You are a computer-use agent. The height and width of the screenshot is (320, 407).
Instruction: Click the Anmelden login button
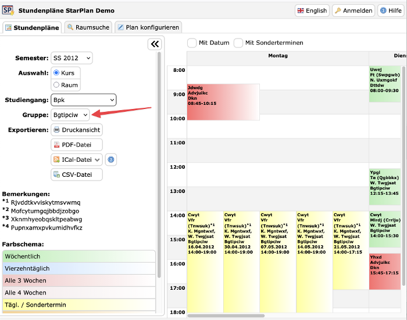coord(354,10)
